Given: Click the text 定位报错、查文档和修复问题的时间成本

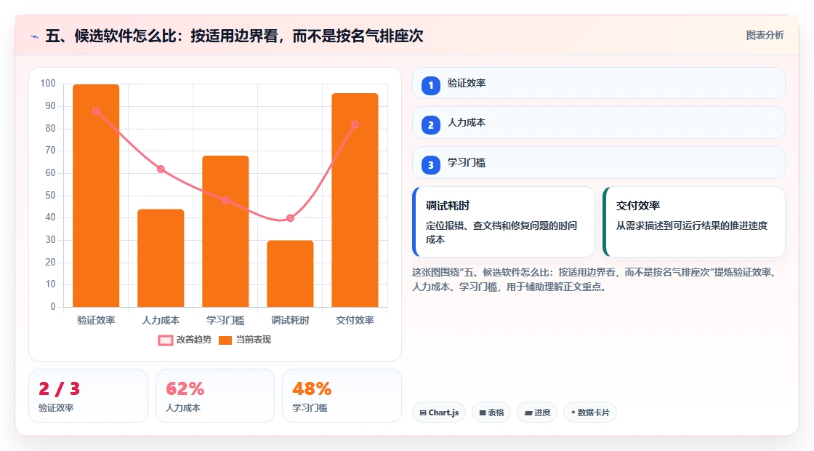Looking at the screenshot, I should [x=501, y=232].
